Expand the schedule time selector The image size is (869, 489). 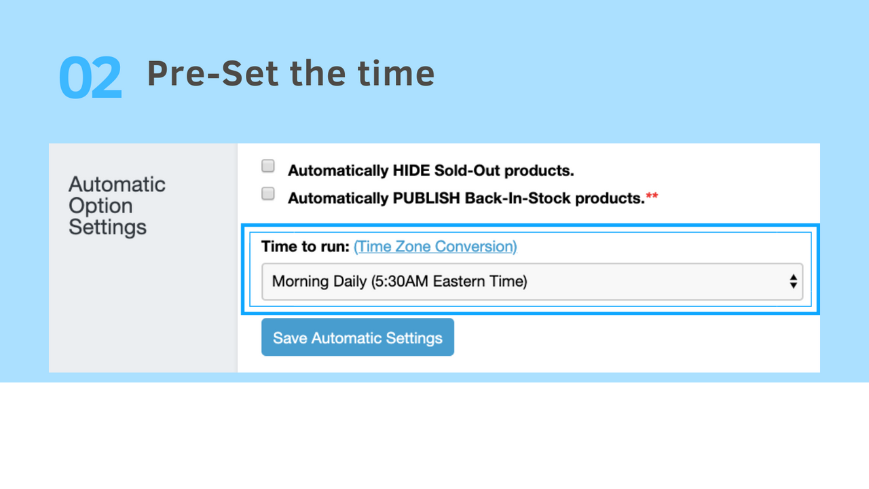[532, 281]
